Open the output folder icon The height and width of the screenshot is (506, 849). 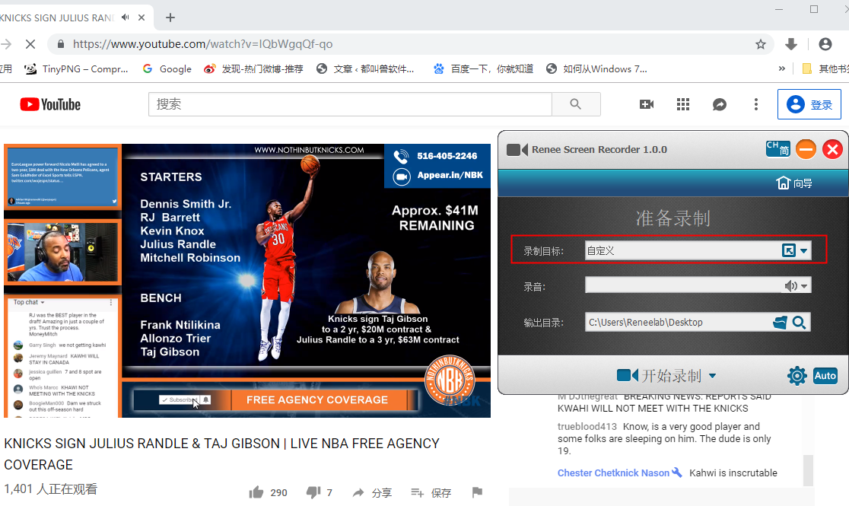pyautogui.click(x=781, y=323)
